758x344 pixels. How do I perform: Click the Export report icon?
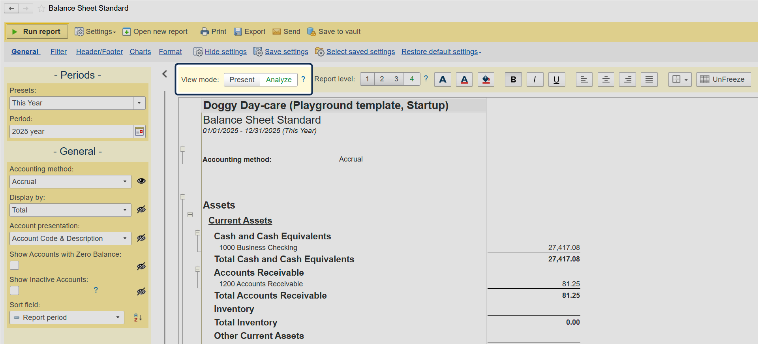(238, 32)
